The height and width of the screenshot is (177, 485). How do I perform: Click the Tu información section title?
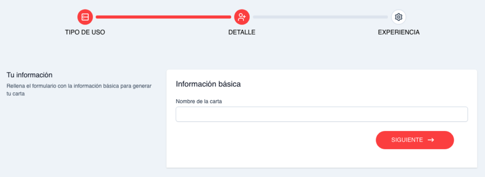point(29,75)
